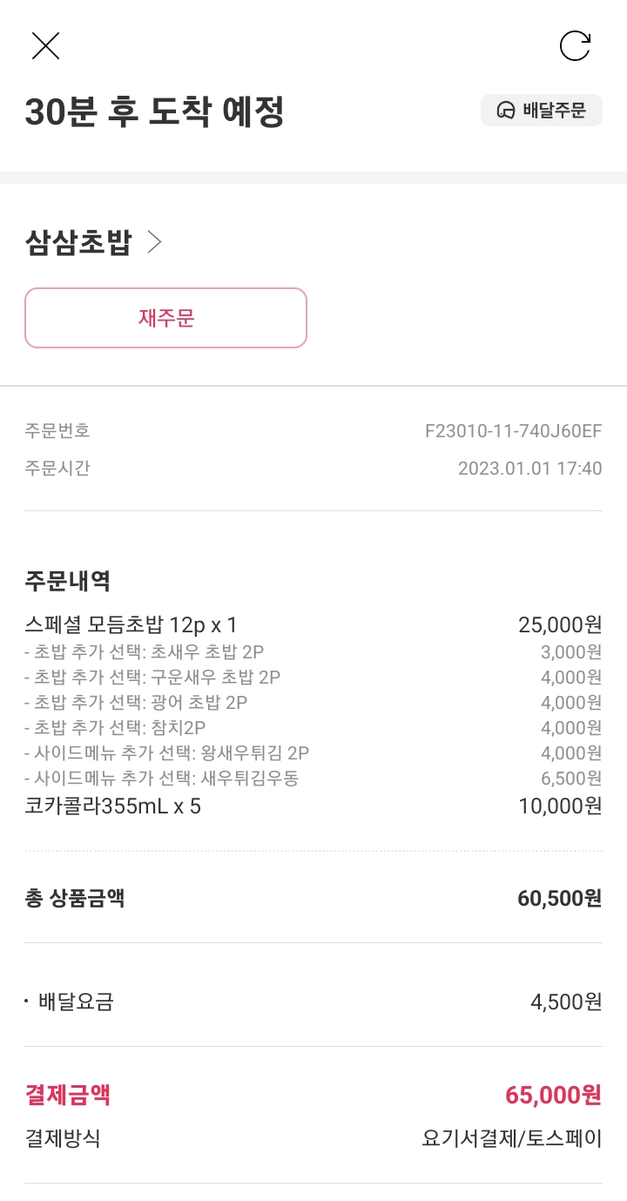Image resolution: width=627 pixels, height=1201 pixels.
Task: Expand 삼삼초밥 store chevron arrow
Action: point(155,242)
